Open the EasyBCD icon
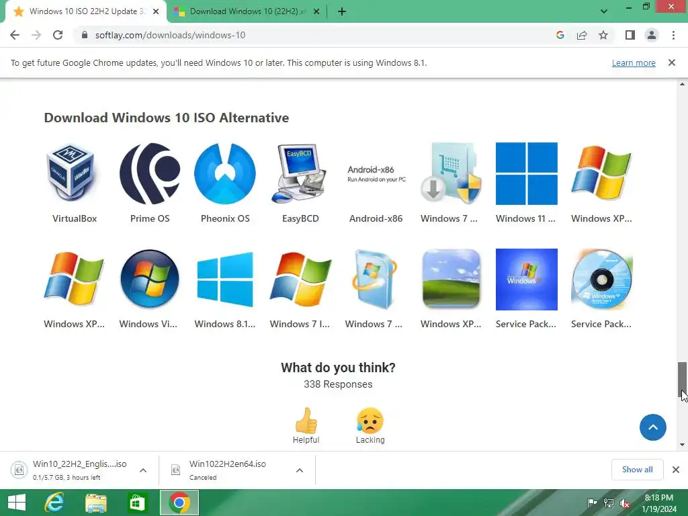 point(300,173)
